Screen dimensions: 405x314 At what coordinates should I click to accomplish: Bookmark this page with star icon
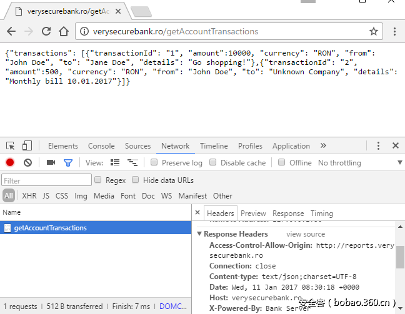point(374,31)
